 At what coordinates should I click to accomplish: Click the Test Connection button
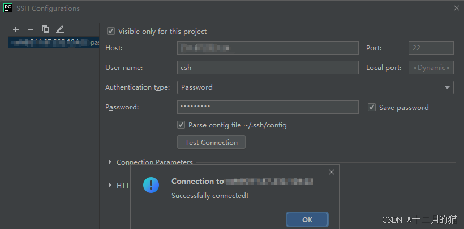(x=211, y=142)
